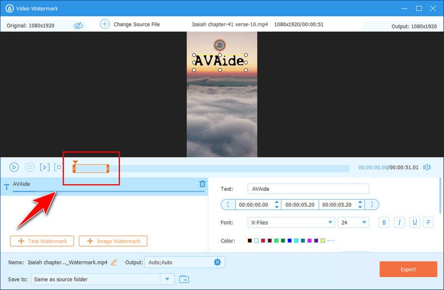Select the AVAide watermark row in the list
The width and height of the screenshot is (444, 290).
tap(104, 186)
